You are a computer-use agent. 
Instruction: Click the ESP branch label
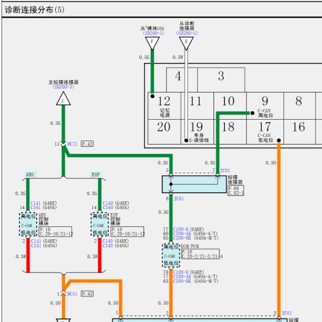coord(96,175)
